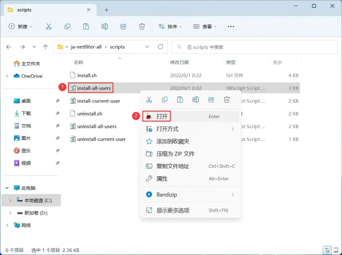Expand the 本地磁盘 (C:) node
The image size is (342, 255).
(x=10, y=200)
